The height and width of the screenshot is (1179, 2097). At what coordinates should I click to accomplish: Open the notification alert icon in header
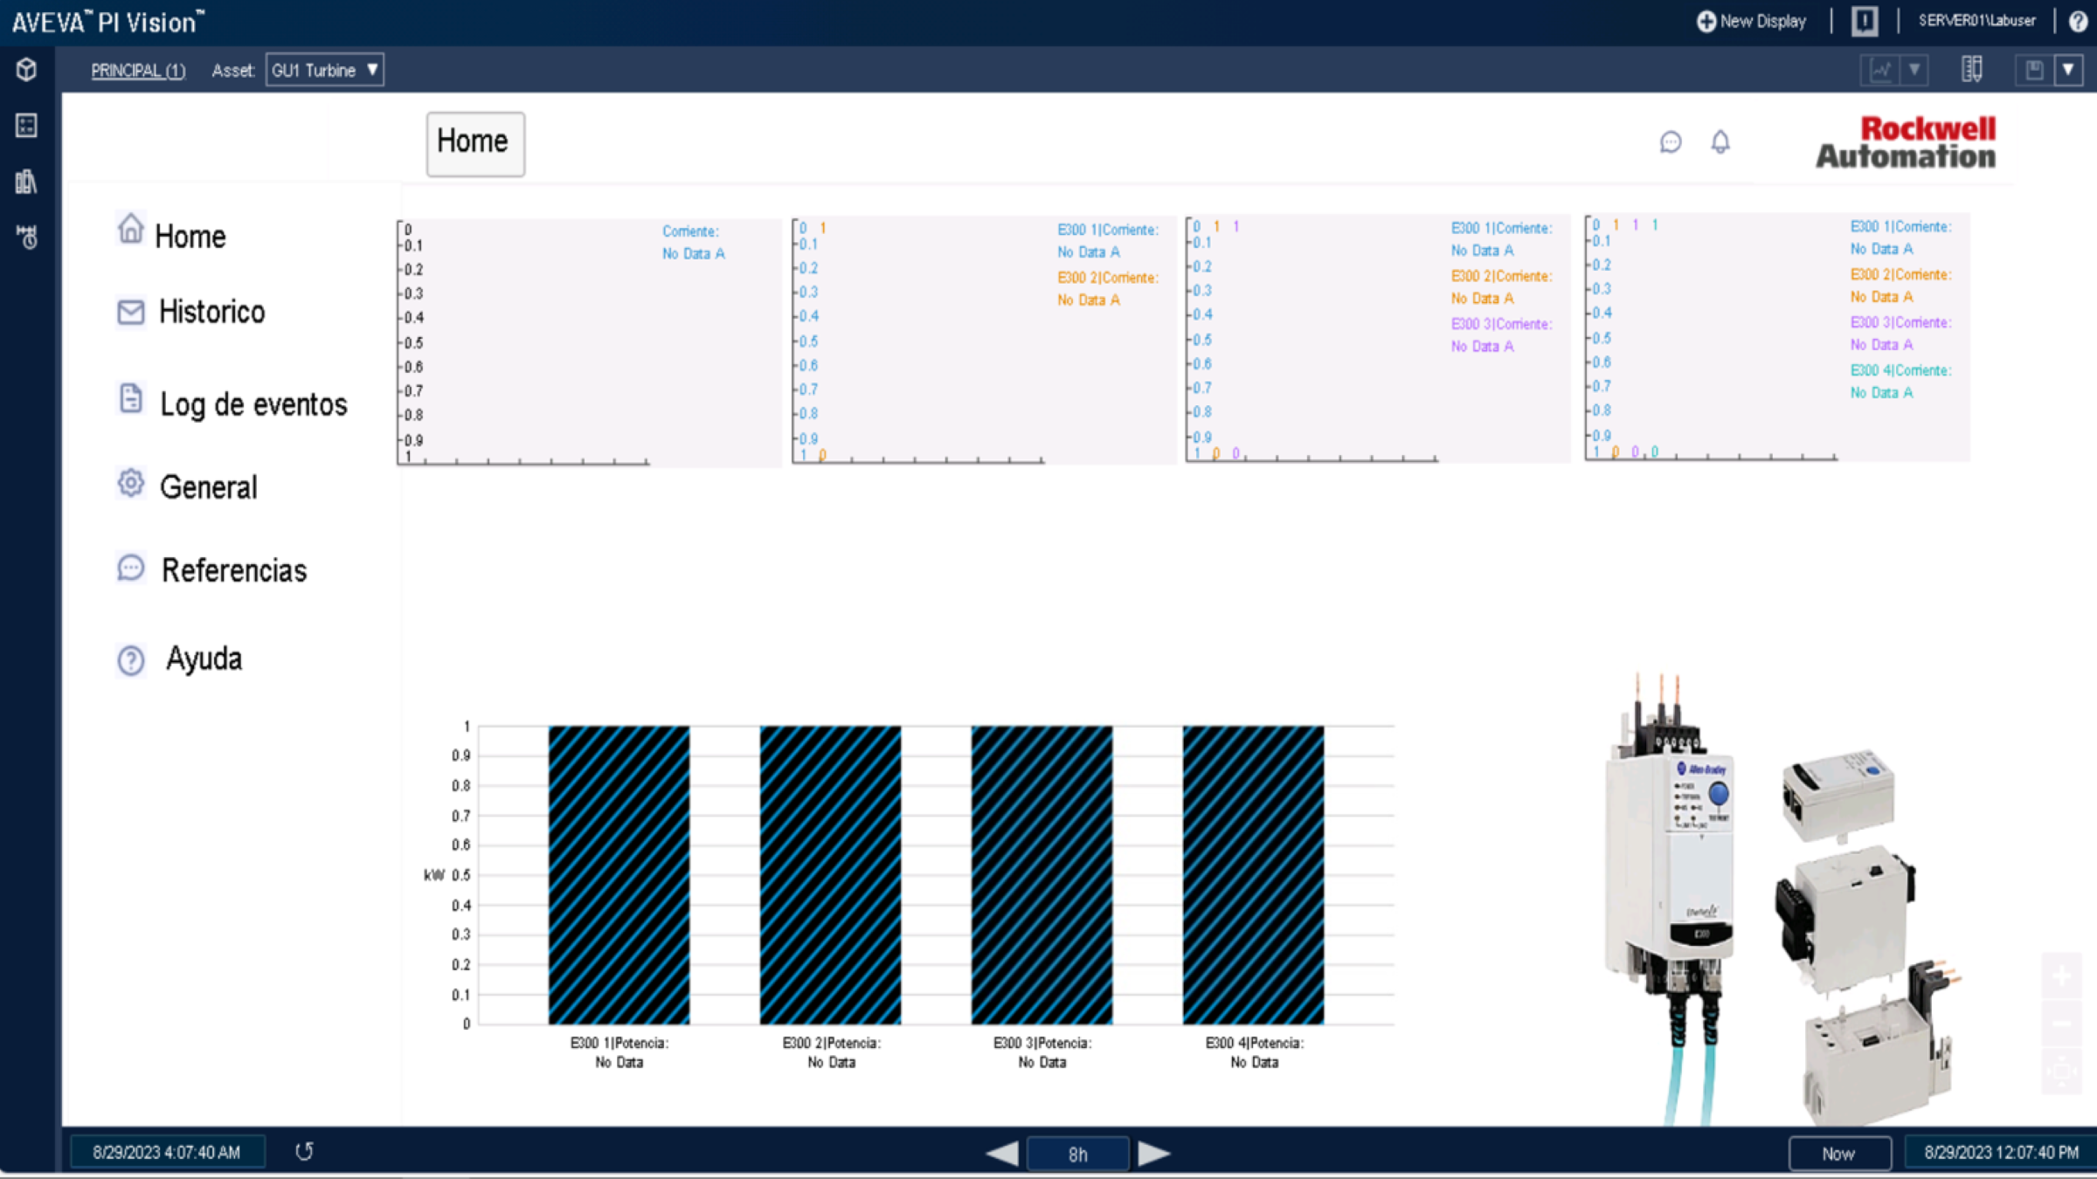(x=1865, y=21)
